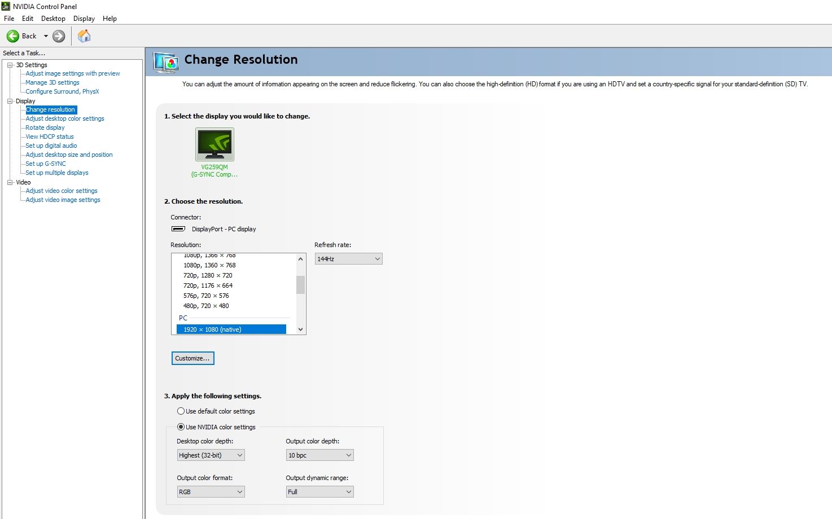Open the Desktop color depth dropdown
The height and width of the screenshot is (519, 832).
[x=211, y=455]
